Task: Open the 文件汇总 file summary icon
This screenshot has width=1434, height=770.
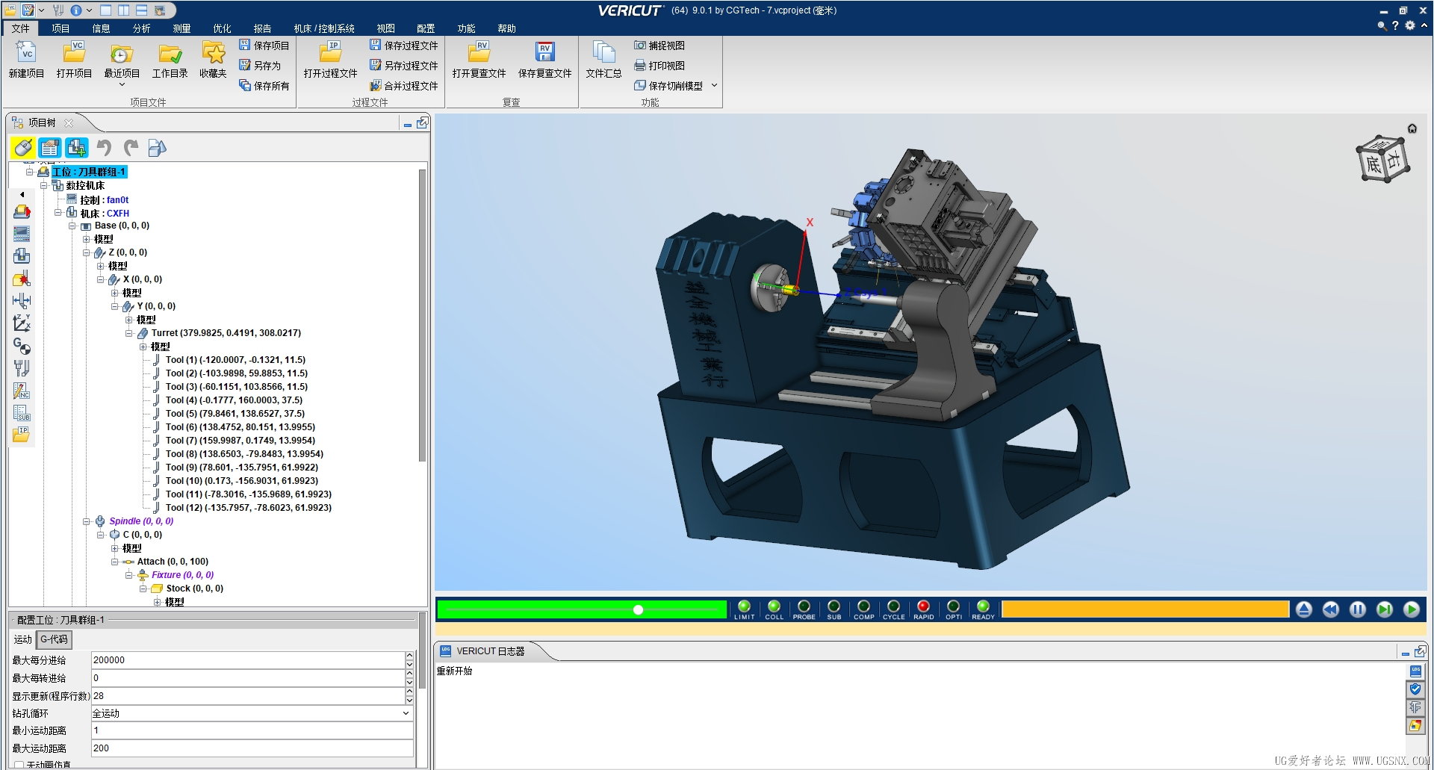Action: pyautogui.click(x=603, y=52)
